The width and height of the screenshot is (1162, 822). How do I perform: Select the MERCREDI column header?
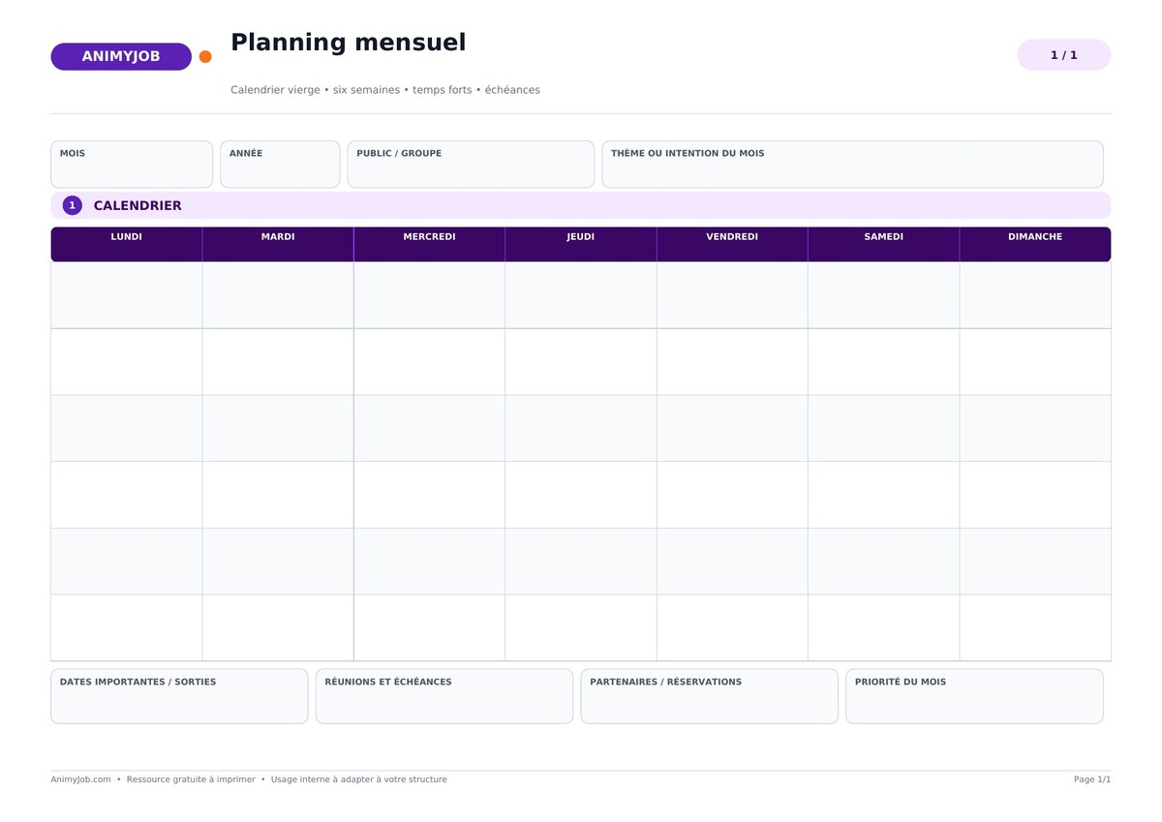[429, 244]
